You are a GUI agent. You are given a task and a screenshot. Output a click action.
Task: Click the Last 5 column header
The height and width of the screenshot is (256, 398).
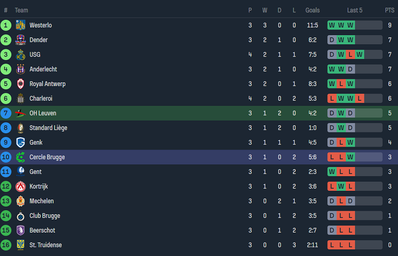(x=355, y=10)
